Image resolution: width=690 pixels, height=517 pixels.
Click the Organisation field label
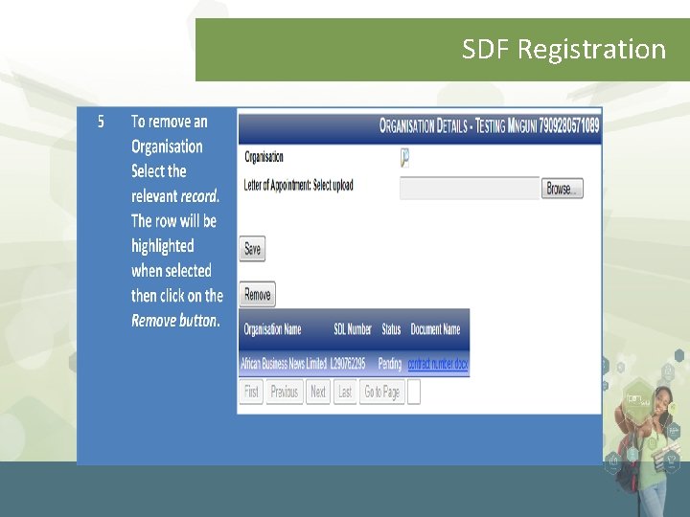[x=264, y=157]
